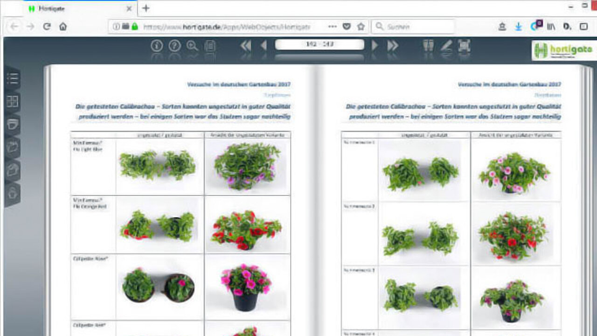Go to the previous page
The image size is (597, 336).
(x=264, y=45)
